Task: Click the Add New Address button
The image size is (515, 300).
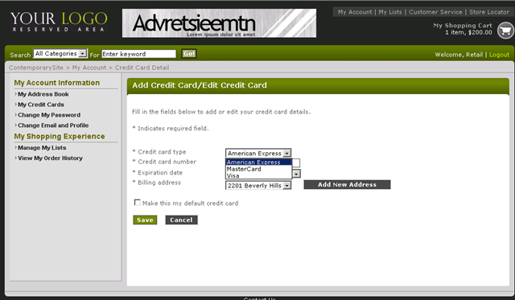Action: [347, 184]
